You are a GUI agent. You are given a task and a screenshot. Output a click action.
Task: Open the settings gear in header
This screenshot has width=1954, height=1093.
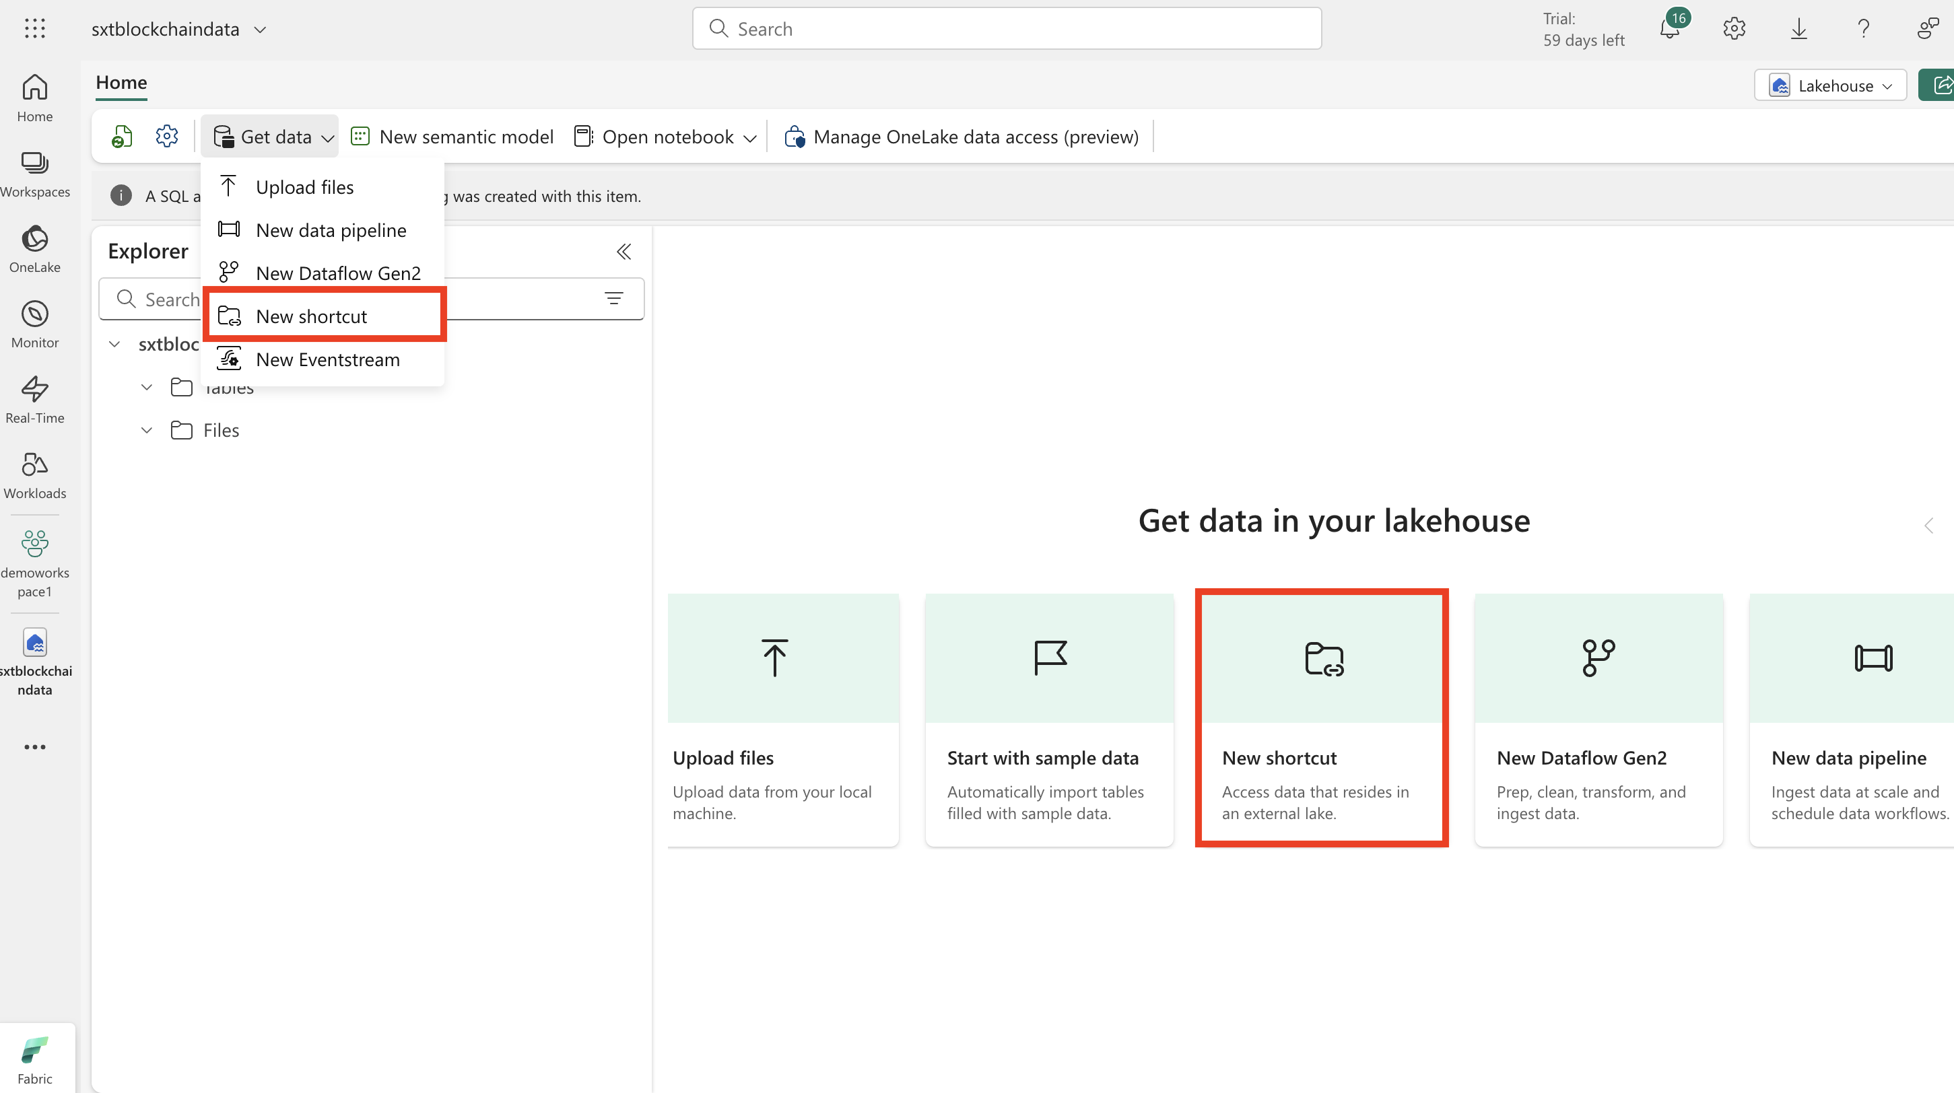[x=1734, y=29]
